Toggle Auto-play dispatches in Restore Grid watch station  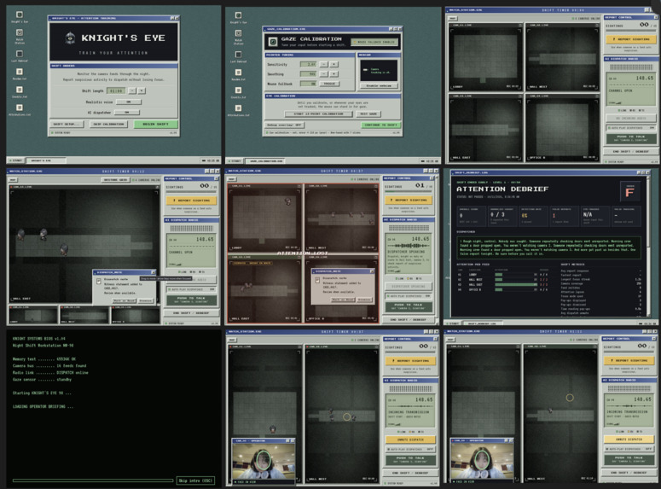pos(192,289)
